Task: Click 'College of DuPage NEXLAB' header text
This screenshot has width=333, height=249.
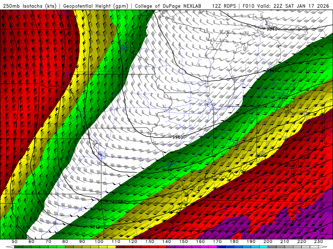Action: pos(168,6)
